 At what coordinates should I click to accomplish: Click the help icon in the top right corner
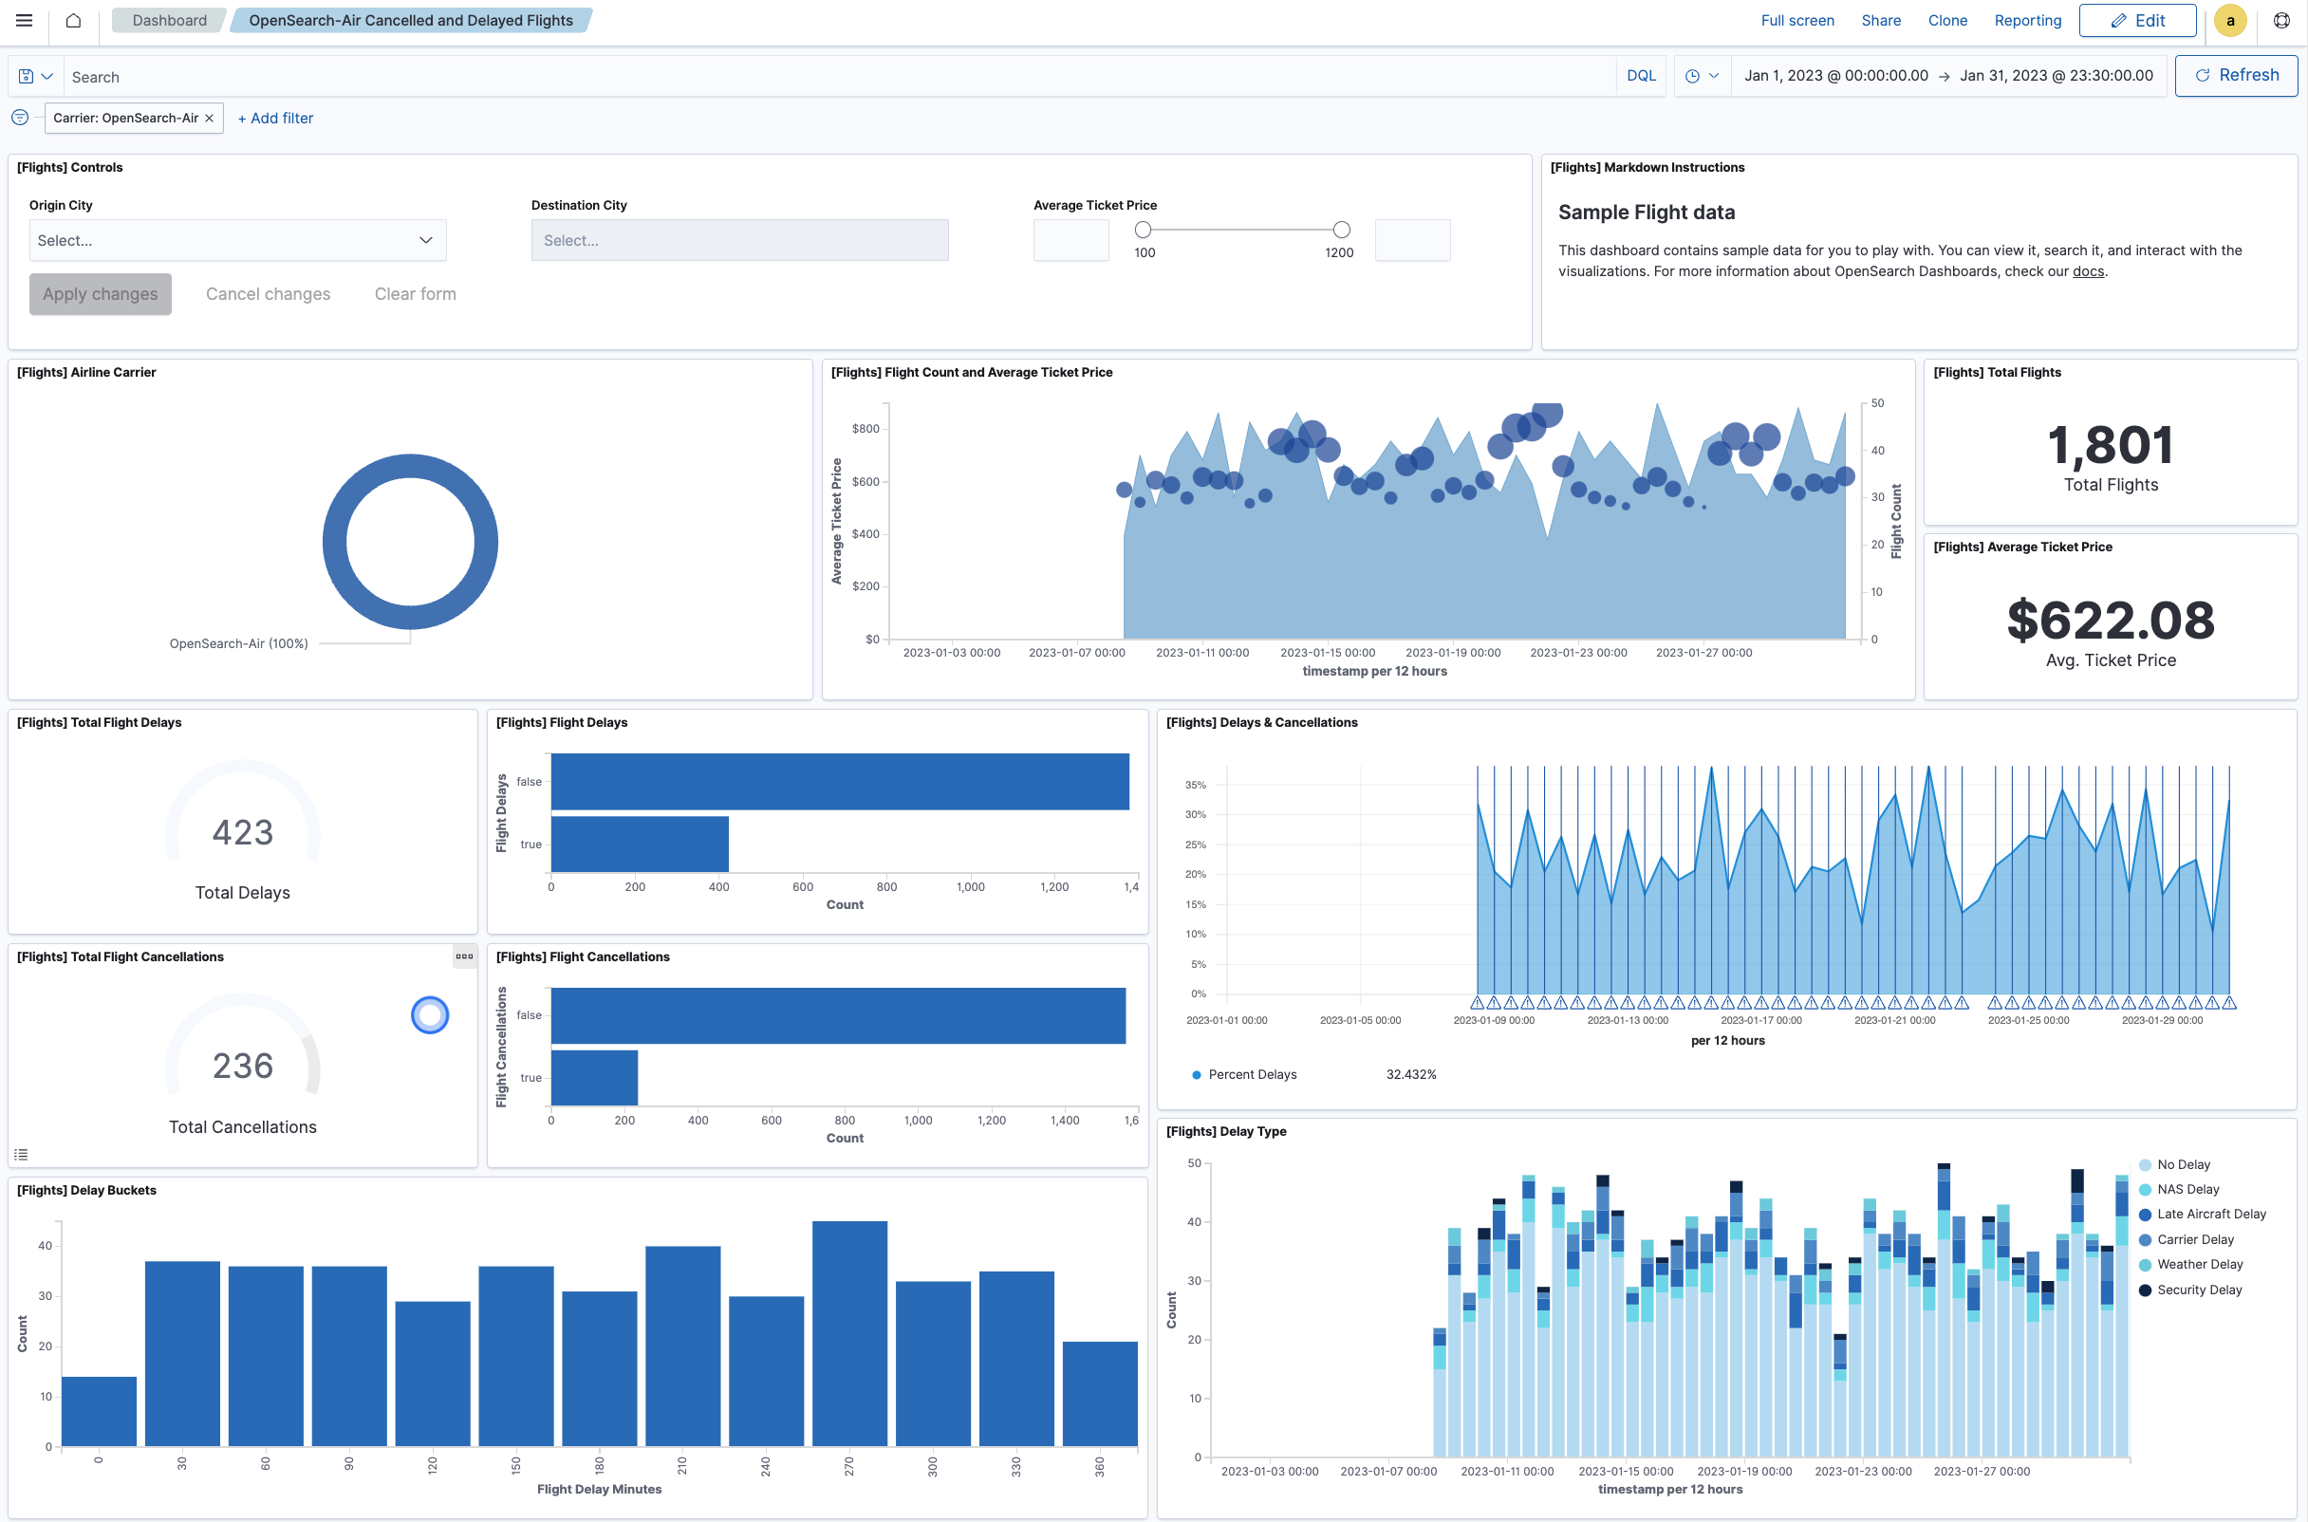(x=2280, y=20)
